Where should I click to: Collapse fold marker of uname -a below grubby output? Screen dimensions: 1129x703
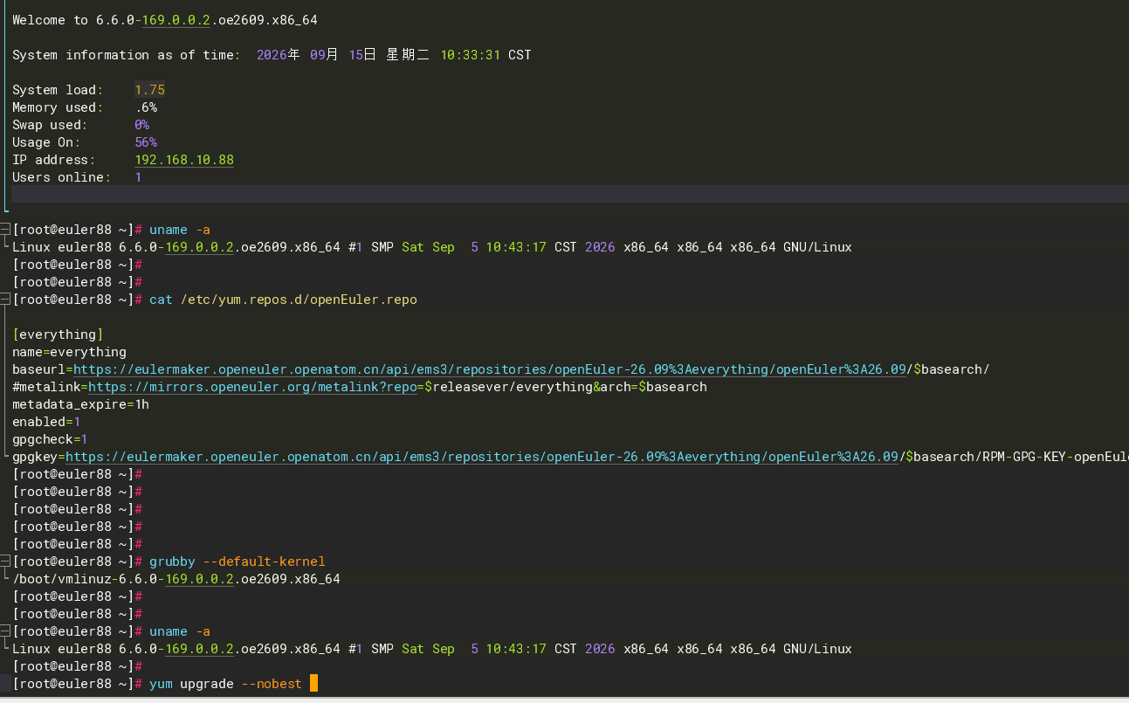tap(4, 631)
